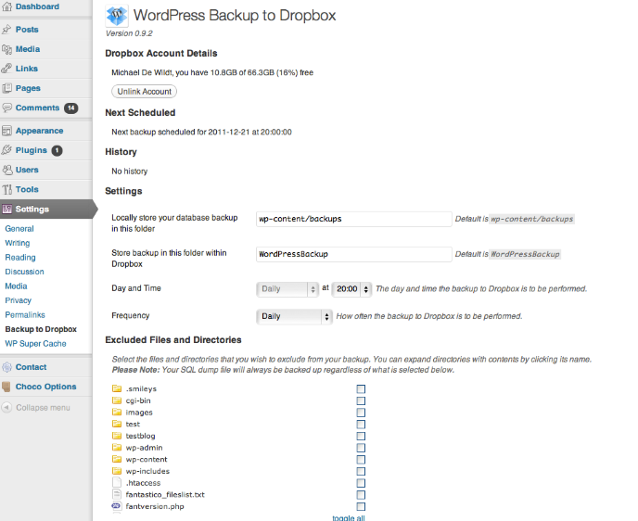Toggle the wp-includes exclude checkbox
The image size is (638, 521).
point(361,471)
